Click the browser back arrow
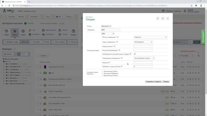This screenshot has width=207, height=116. point(2,6)
